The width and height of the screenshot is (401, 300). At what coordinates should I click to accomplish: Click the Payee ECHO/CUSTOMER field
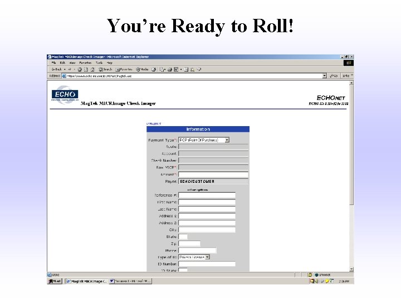pyautogui.click(x=213, y=181)
